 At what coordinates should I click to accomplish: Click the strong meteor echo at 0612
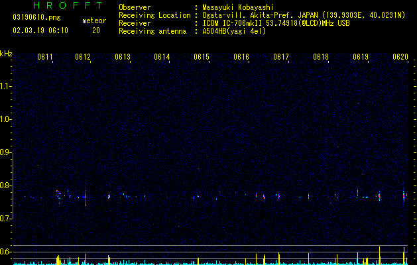[86, 196]
